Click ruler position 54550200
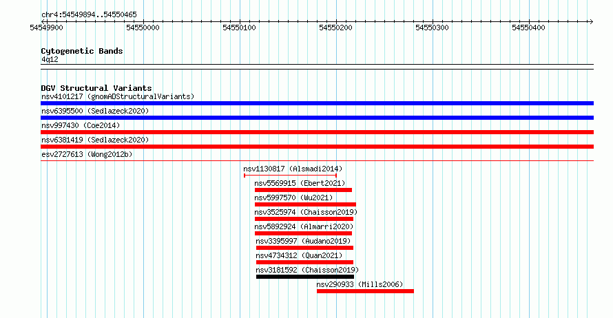This screenshot has height=318, width=613. (x=335, y=28)
